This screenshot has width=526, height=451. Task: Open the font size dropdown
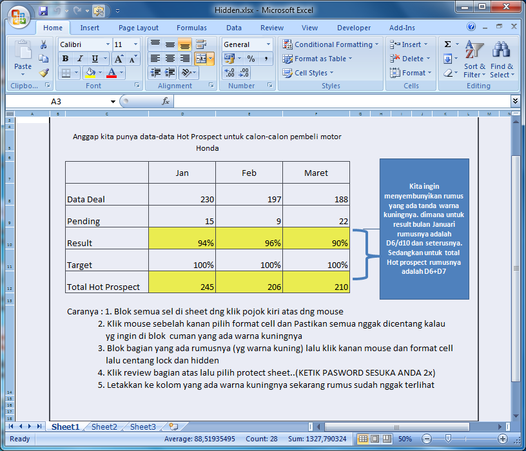[x=135, y=44]
